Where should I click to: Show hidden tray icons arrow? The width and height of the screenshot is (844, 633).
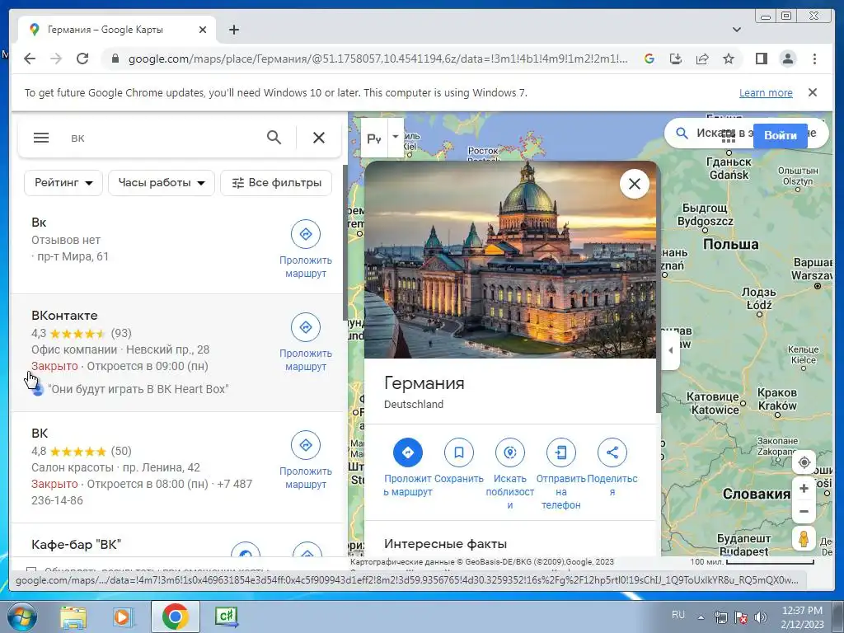[701, 617]
